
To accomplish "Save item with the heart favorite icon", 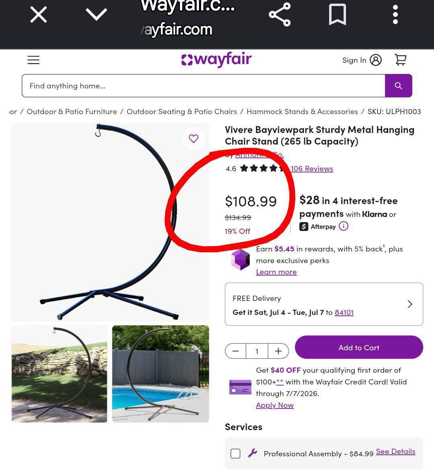I will 193,139.
